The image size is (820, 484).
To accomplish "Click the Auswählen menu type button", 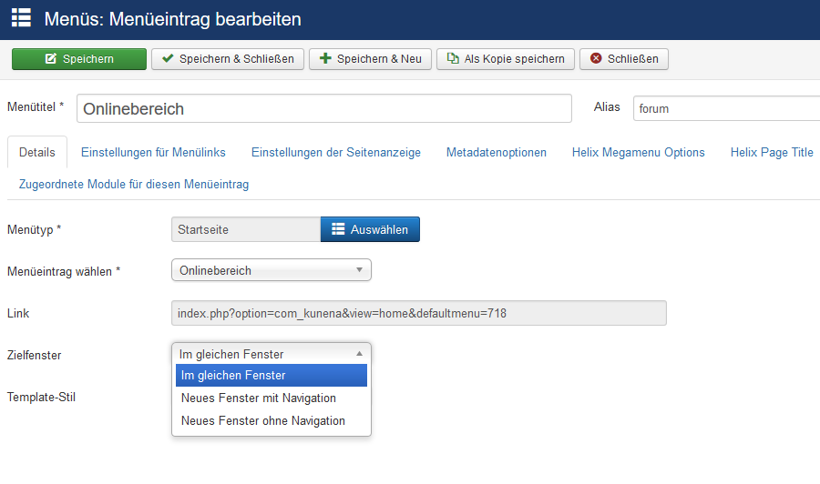I will pyautogui.click(x=370, y=229).
